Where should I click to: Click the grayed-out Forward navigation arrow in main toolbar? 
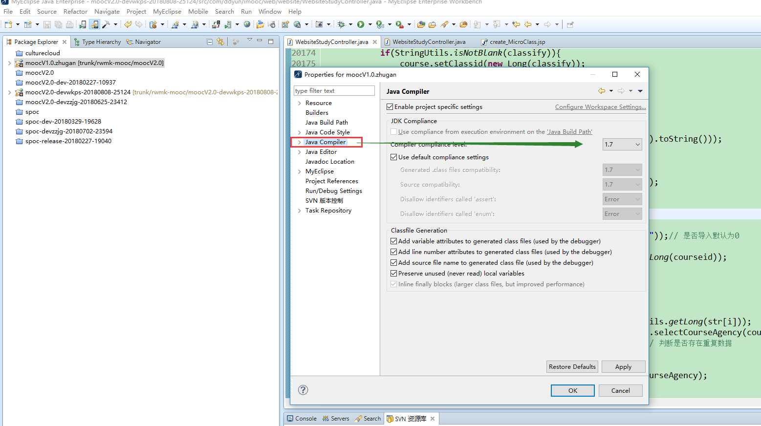coord(547,24)
